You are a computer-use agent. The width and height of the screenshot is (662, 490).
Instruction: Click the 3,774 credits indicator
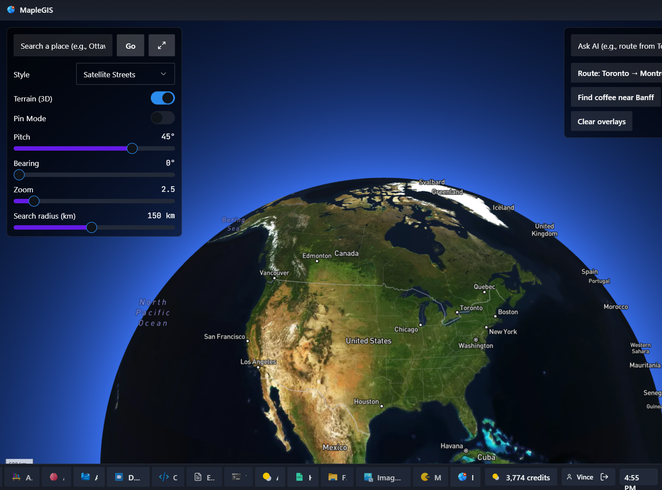[x=521, y=477]
